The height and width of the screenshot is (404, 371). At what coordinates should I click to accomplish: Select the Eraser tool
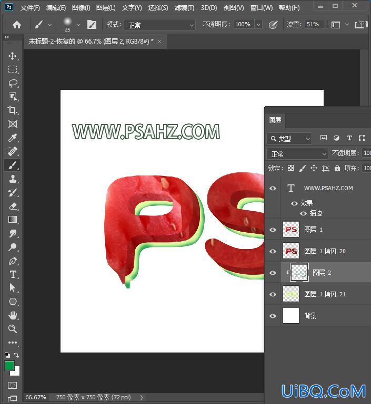[x=13, y=206]
